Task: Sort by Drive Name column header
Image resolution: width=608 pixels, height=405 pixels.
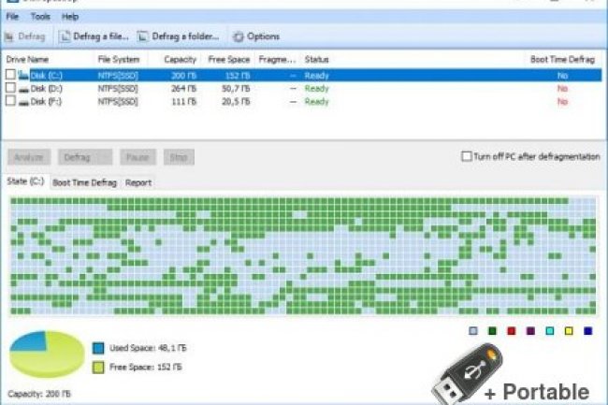Action: point(27,59)
